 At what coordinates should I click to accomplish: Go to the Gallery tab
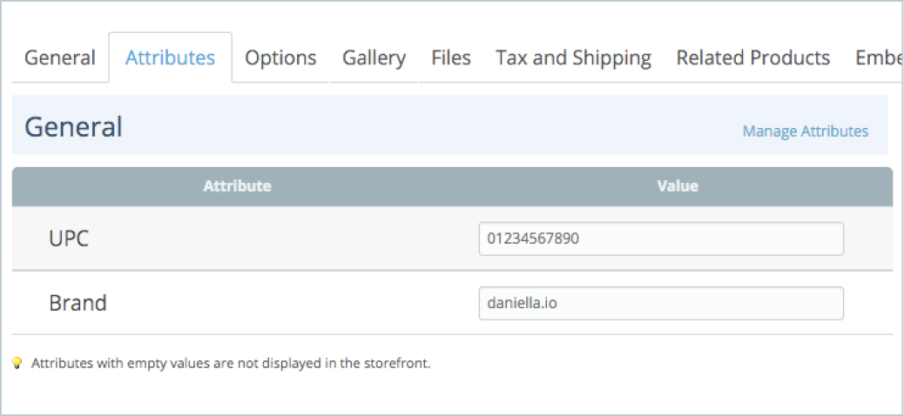[x=374, y=57]
